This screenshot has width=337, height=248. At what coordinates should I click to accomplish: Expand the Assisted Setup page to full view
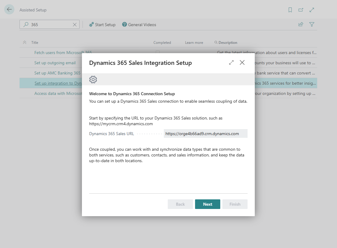(x=312, y=10)
